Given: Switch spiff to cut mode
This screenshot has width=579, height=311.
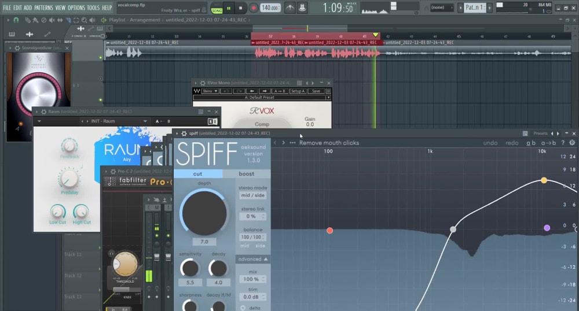Looking at the screenshot, I should pyautogui.click(x=198, y=174).
